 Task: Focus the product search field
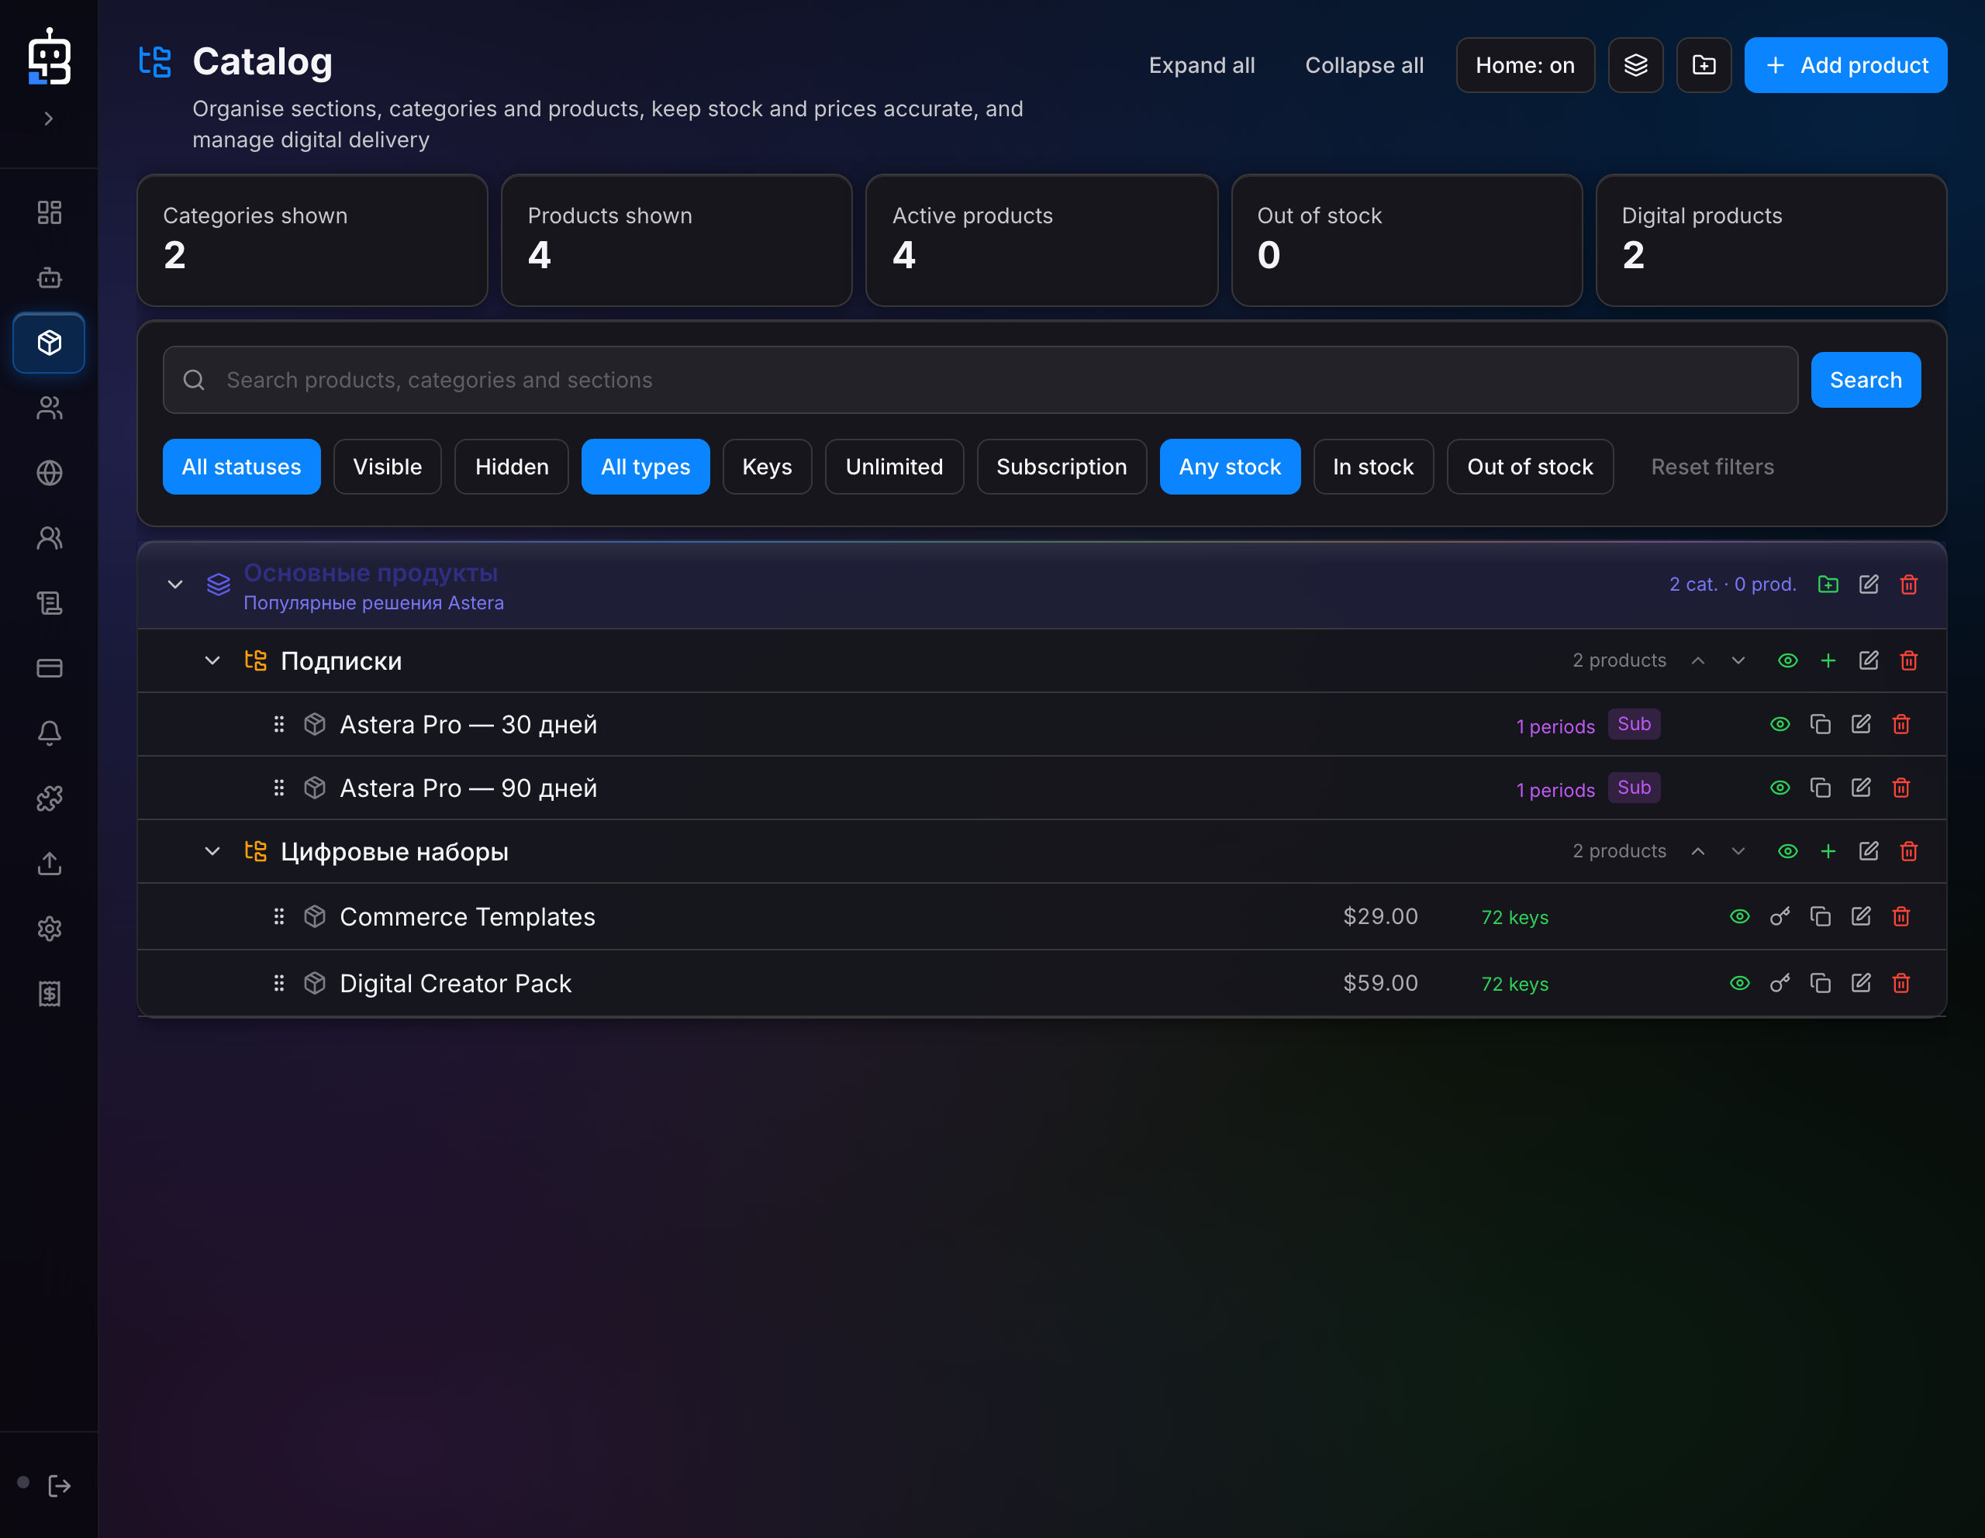coord(980,380)
